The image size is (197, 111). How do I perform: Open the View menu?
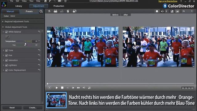point(31,1)
